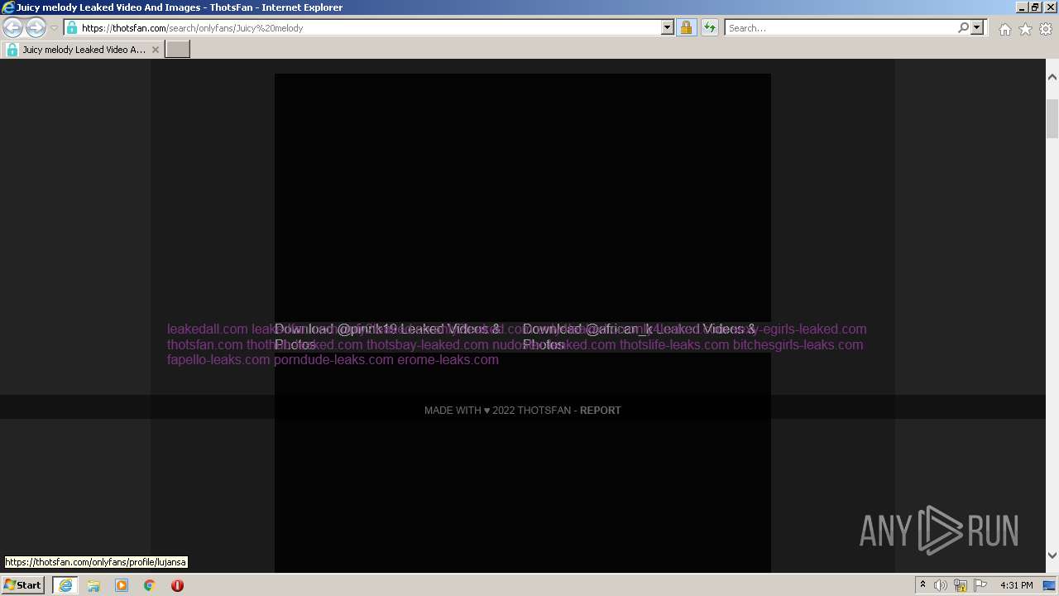
Task: Open the search provider dropdown arrow
Action: (977, 27)
